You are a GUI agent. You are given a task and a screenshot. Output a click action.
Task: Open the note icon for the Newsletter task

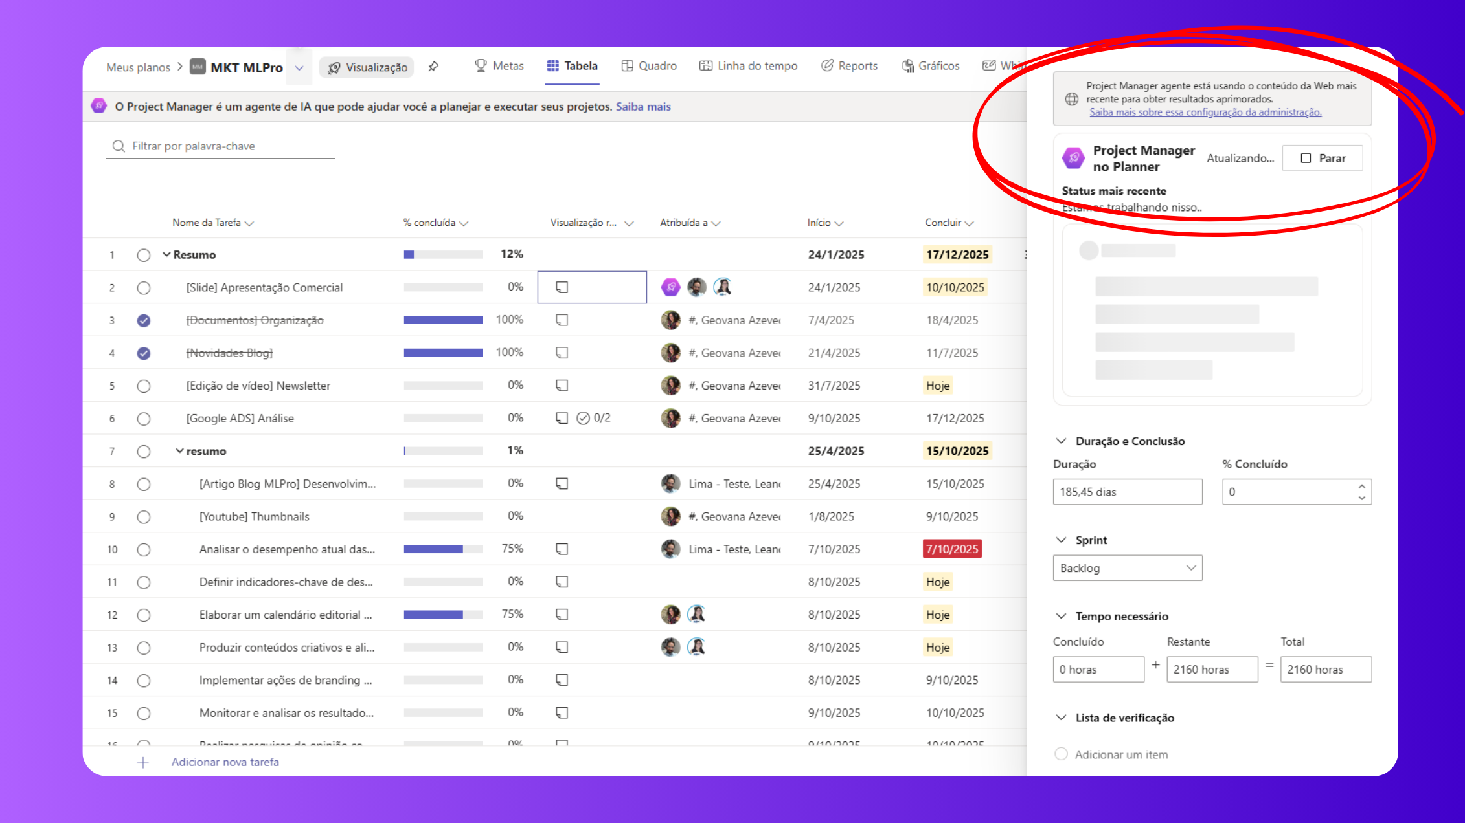(x=562, y=386)
